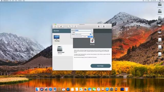This screenshot has height=92, width=164.
Task: Open the File menu
Action: pyautogui.click(x=10, y=1)
